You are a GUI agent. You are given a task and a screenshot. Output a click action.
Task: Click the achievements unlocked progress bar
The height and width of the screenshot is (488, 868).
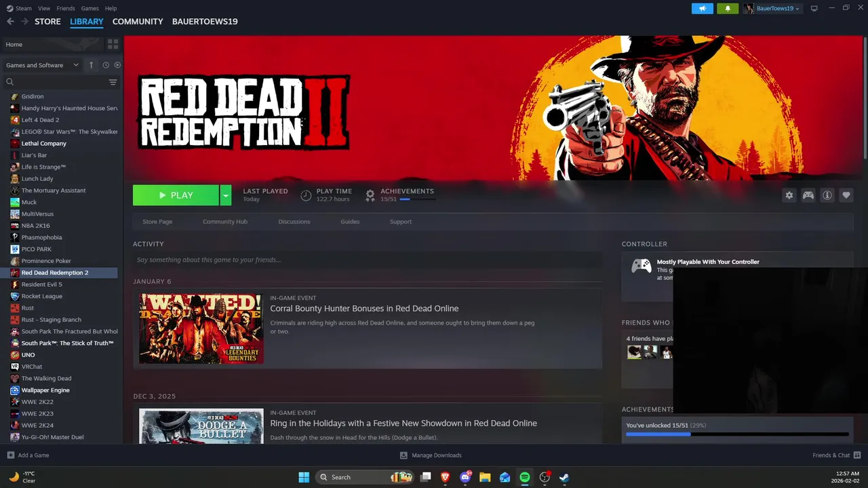point(737,434)
